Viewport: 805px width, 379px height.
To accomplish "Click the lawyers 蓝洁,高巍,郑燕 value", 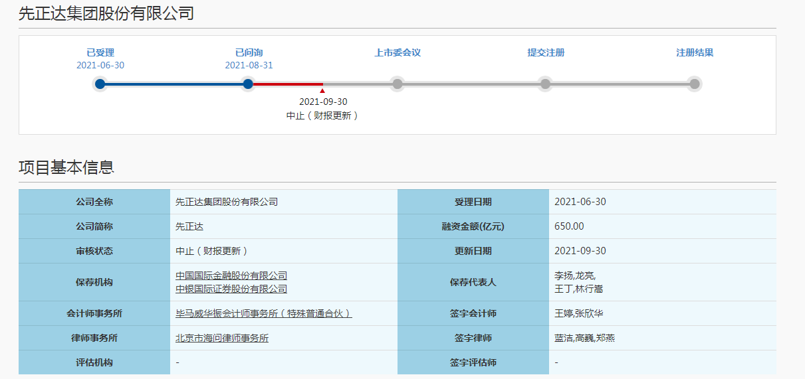I will (585, 338).
